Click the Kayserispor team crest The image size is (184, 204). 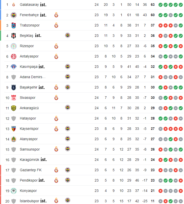pyautogui.click(x=14, y=129)
